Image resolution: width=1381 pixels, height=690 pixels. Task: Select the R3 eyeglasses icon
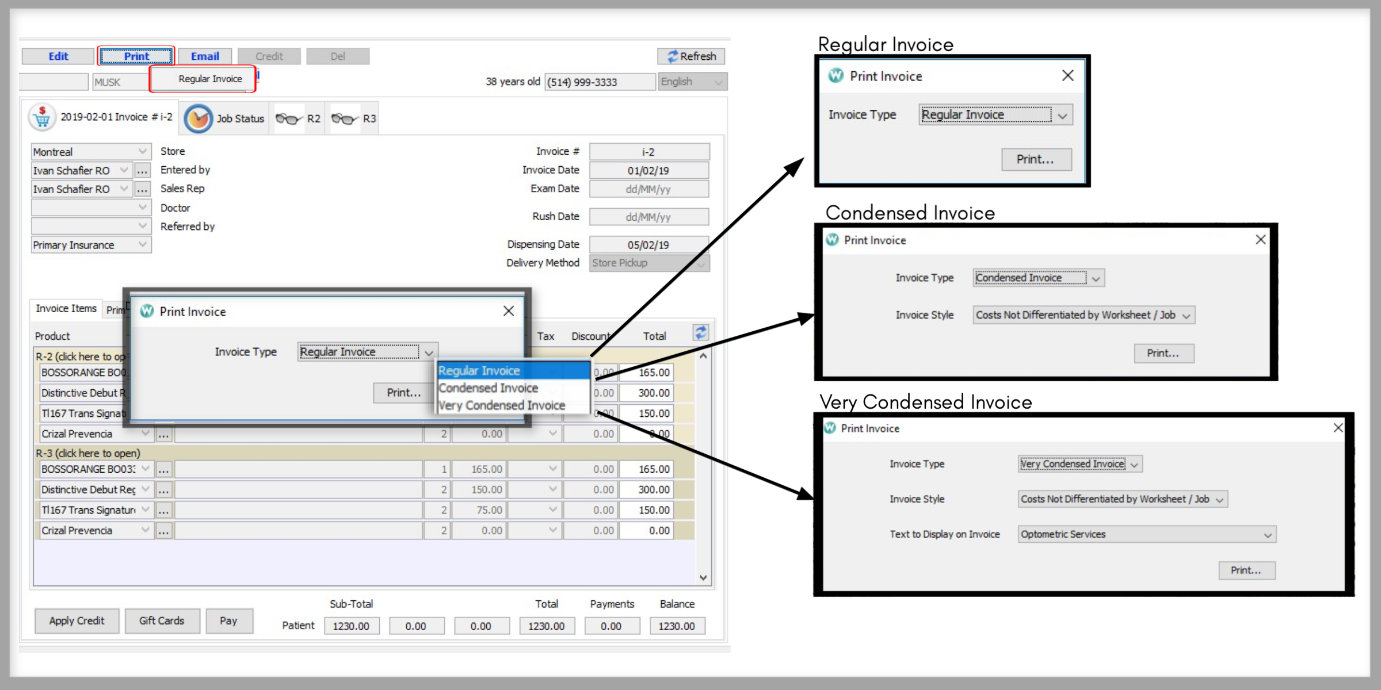point(344,118)
